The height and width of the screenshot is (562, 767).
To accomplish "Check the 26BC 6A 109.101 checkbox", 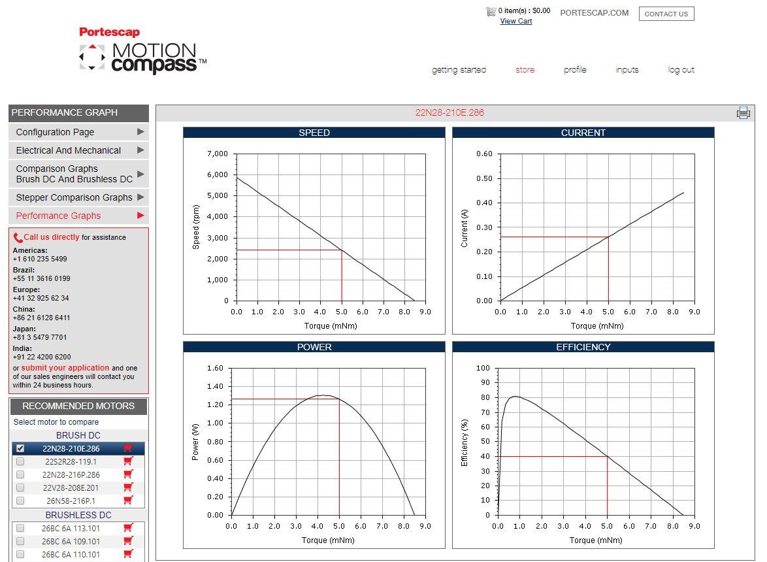I will [20, 541].
